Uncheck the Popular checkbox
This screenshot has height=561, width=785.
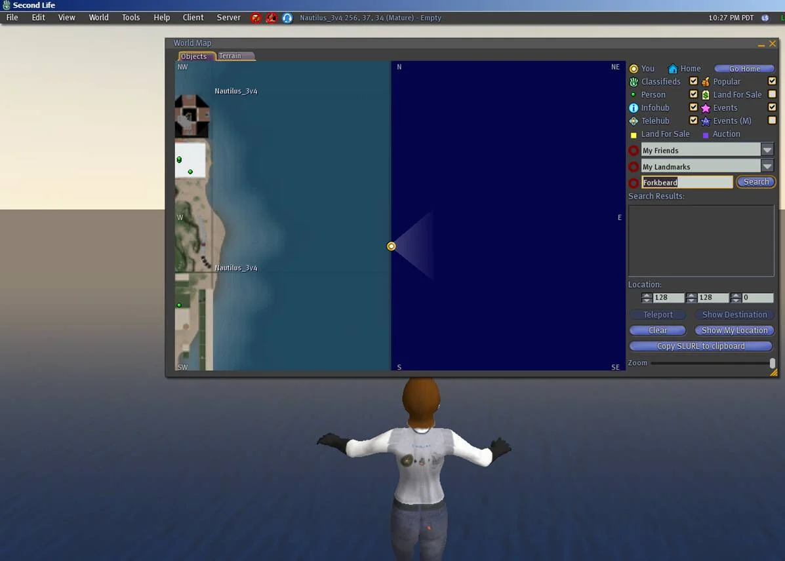tap(772, 81)
